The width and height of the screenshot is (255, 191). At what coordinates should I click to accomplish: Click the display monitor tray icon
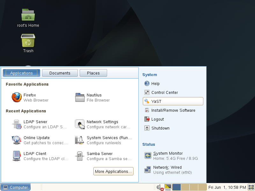(168, 187)
